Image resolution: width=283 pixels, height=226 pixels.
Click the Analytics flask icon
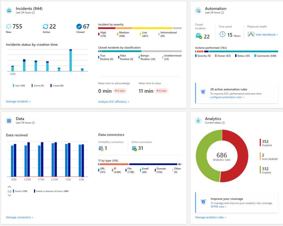[x=198, y=121]
